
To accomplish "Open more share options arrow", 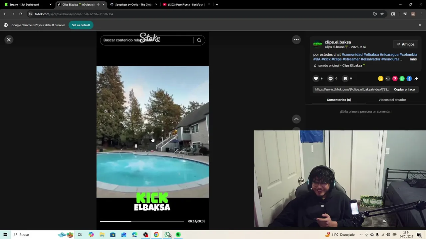I will click(x=416, y=79).
